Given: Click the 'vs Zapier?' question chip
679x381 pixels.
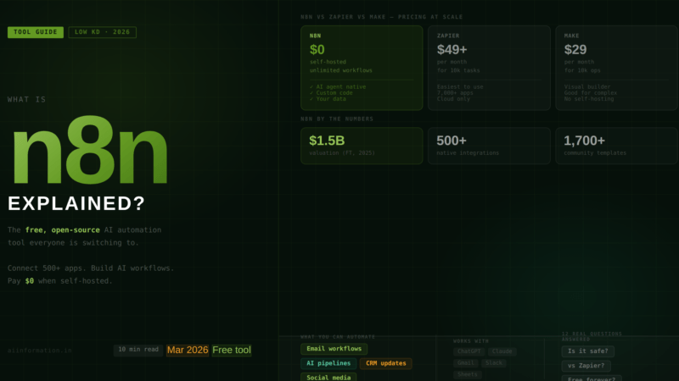Looking at the screenshot, I should pyautogui.click(x=586, y=366).
